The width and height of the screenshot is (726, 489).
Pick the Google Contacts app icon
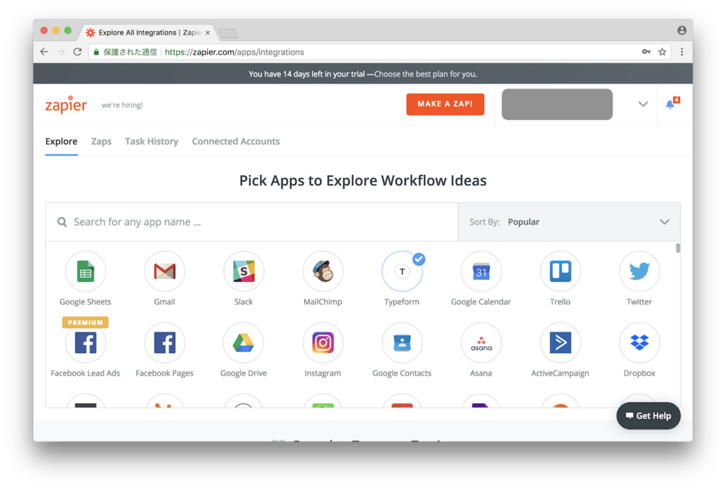402,343
